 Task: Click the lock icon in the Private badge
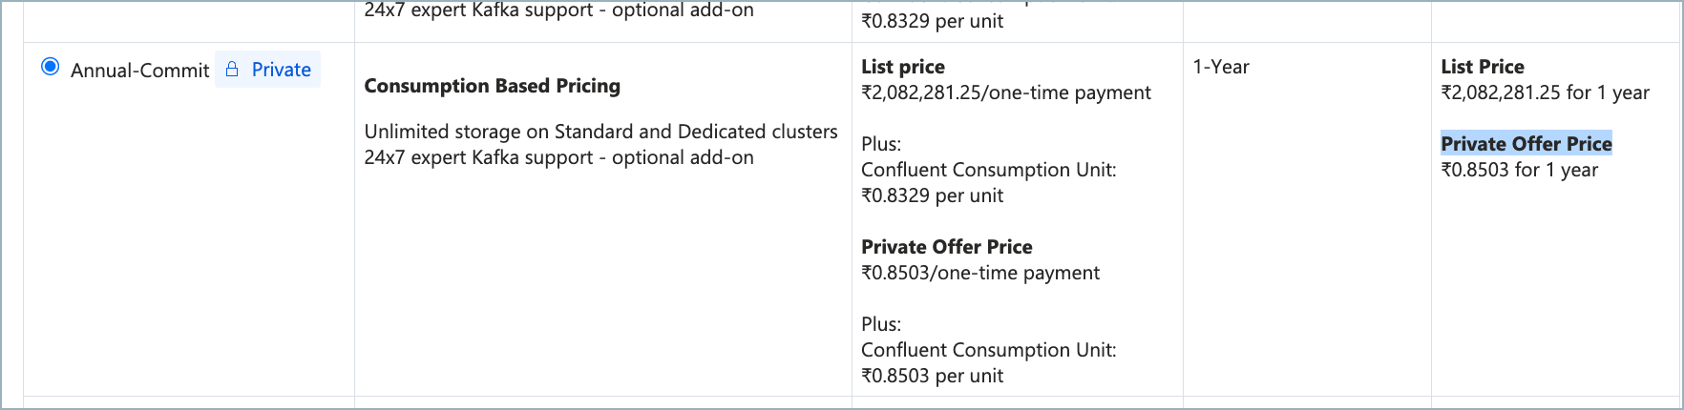point(232,70)
